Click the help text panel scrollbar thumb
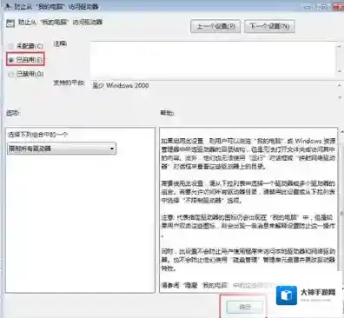This screenshot has height=318, width=344. [x=341, y=213]
